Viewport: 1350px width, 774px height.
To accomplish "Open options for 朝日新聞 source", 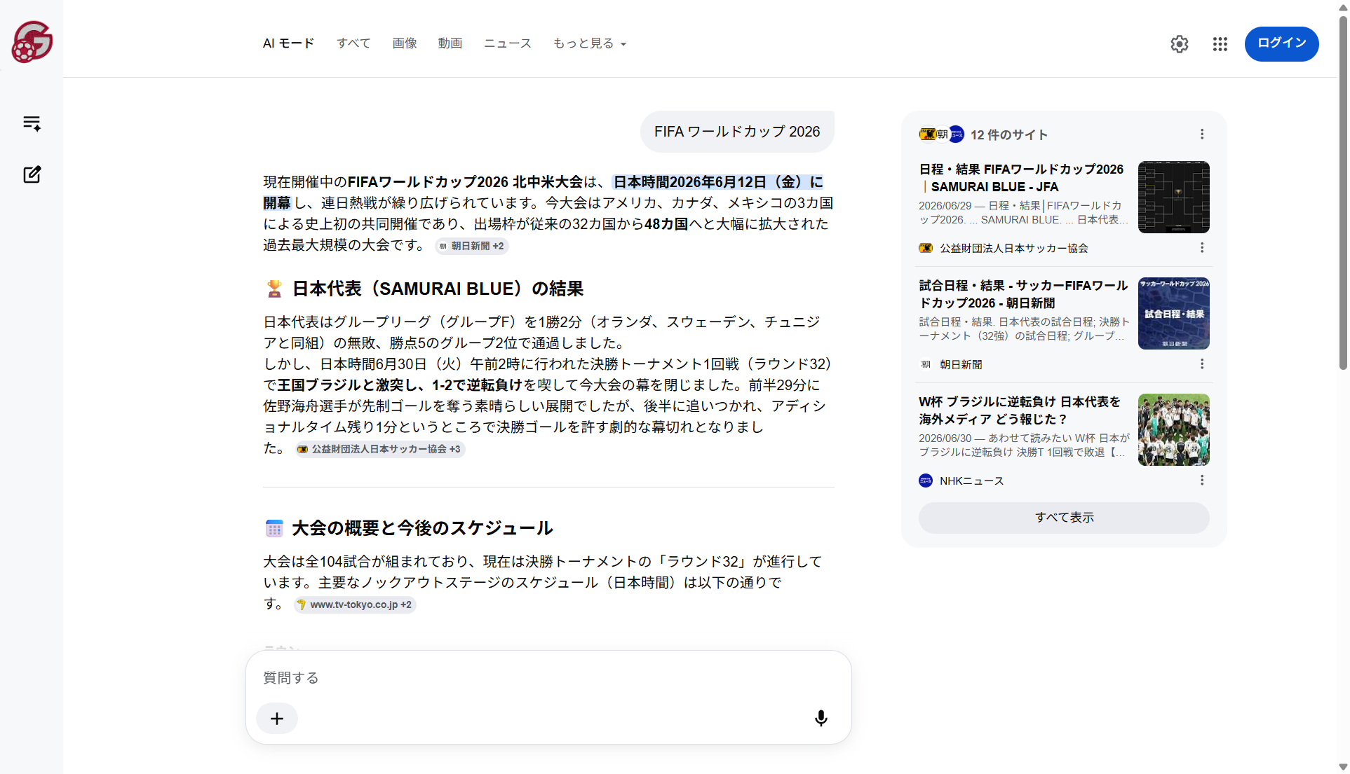I will tap(1202, 364).
